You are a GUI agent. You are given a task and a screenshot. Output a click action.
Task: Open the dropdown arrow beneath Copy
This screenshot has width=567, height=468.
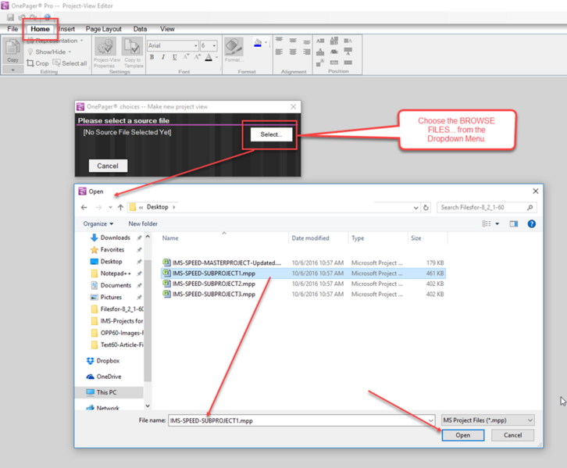pos(12,70)
